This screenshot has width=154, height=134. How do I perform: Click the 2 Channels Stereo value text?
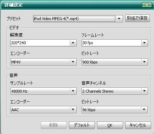pos(98,91)
